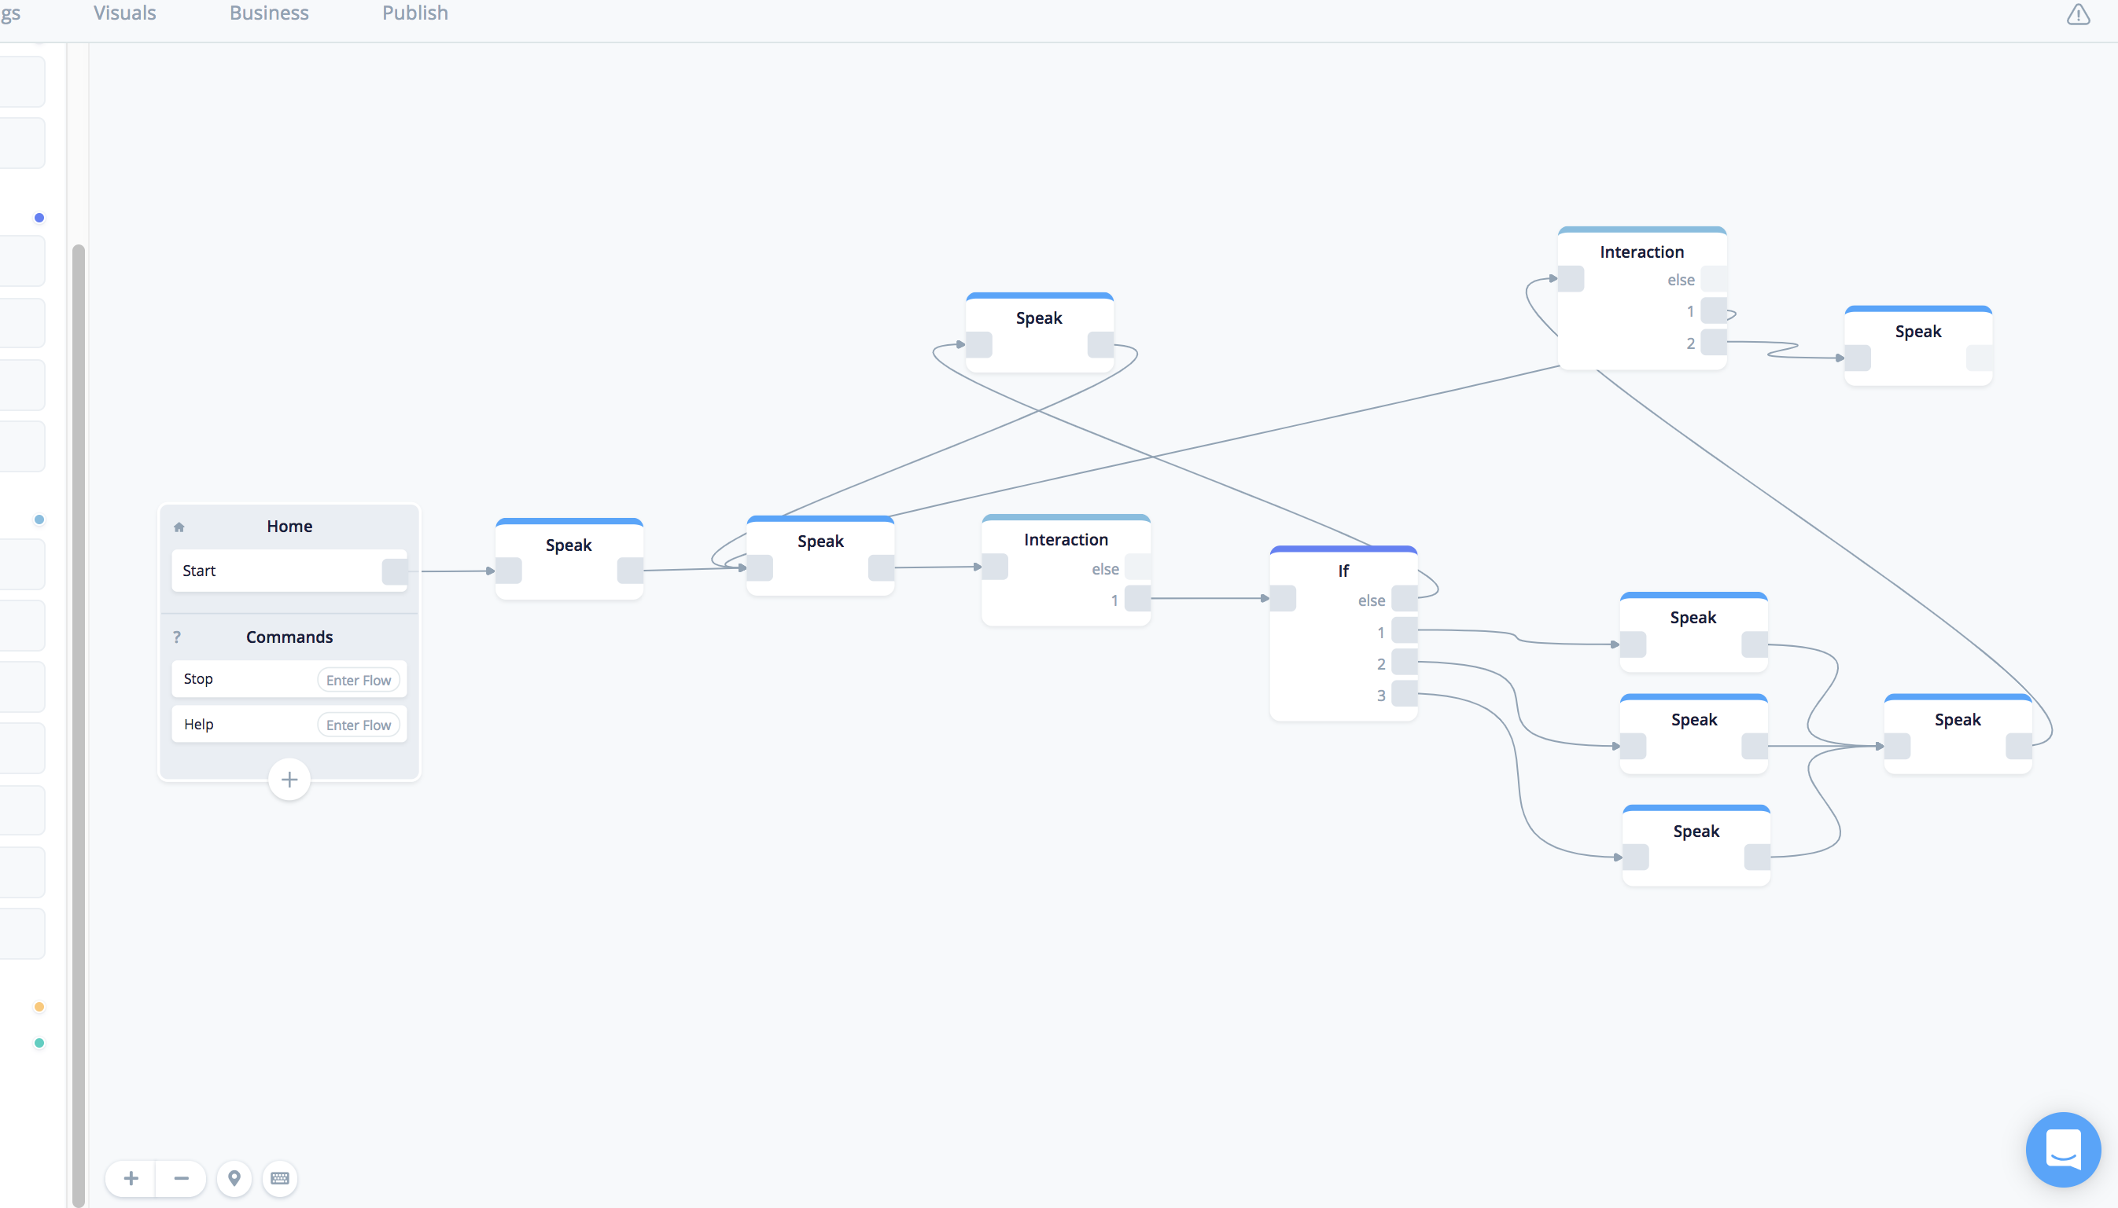Open the keyboard shortcuts icon
Screen dimensions: 2118x1208
click(x=280, y=1178)
